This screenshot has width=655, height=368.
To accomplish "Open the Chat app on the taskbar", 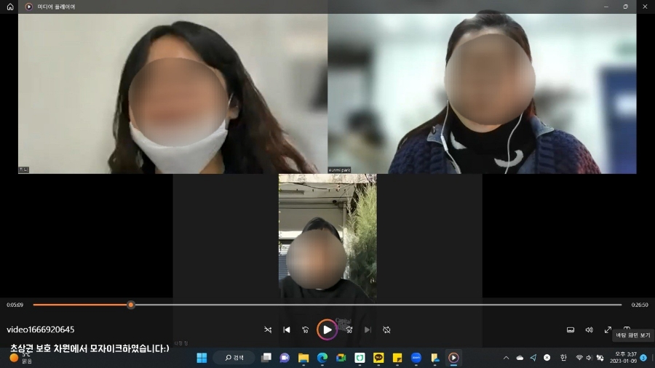I will pyautogui.click(x=285, y=358).
